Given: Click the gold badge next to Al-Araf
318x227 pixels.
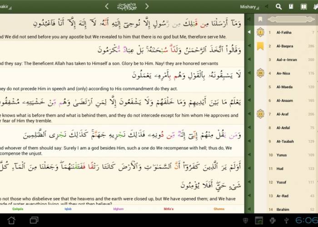Looking at the screenshot, I should [x=260, y=114].
